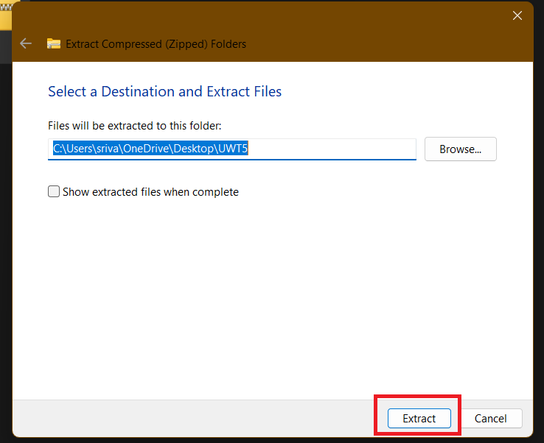
Task: Click the dark background left of the dialog
Action: tap(6, 221)
